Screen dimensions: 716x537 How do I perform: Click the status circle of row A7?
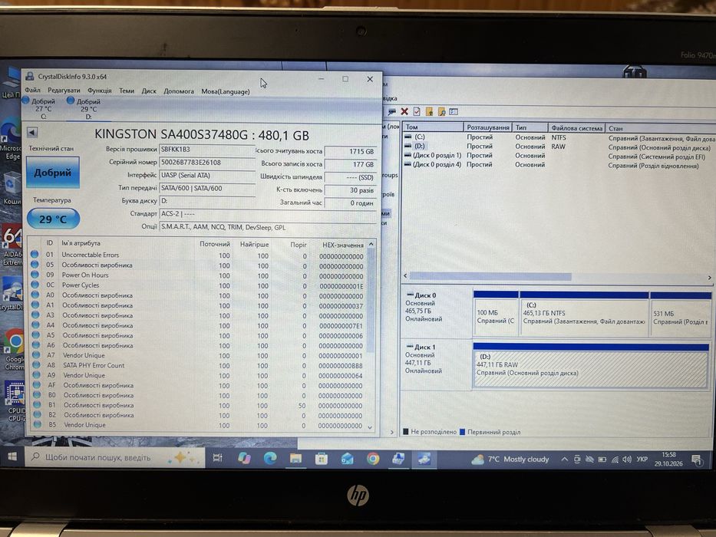coord(36,354)
